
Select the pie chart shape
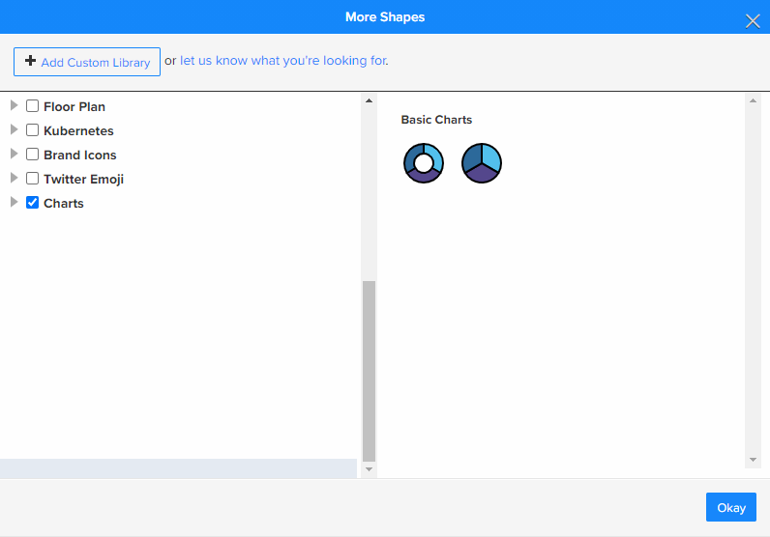[481, 163]
